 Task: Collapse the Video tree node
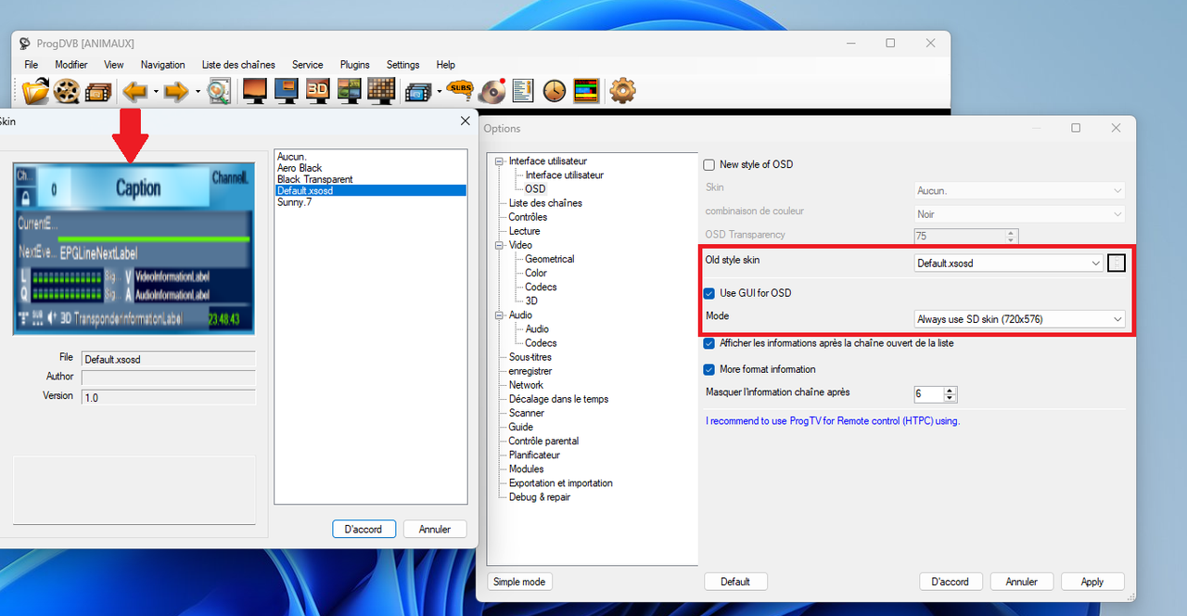tap(501, 245)
